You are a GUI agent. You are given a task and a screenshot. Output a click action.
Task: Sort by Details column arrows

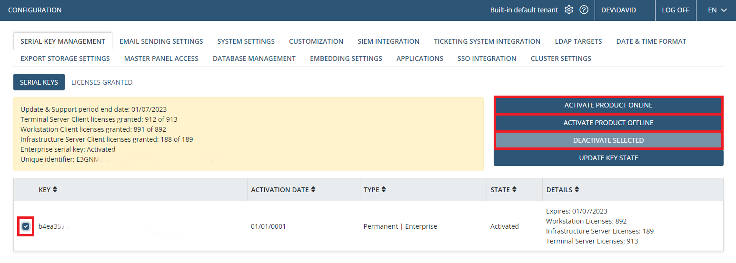pos(577,190)
